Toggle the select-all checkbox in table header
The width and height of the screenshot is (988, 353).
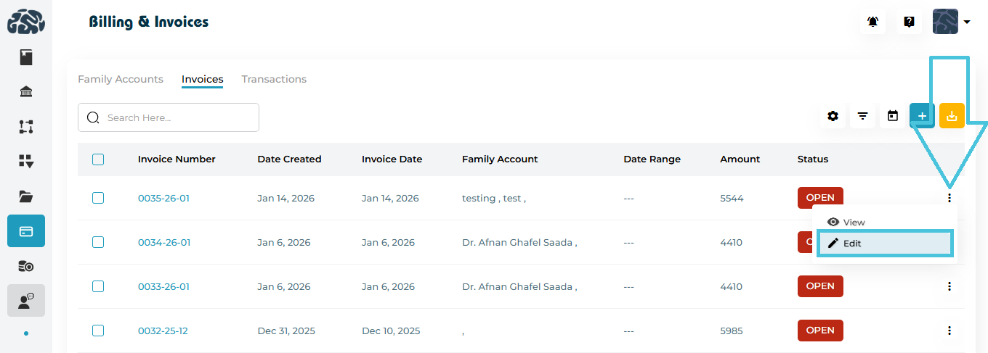tap(98, 159)
